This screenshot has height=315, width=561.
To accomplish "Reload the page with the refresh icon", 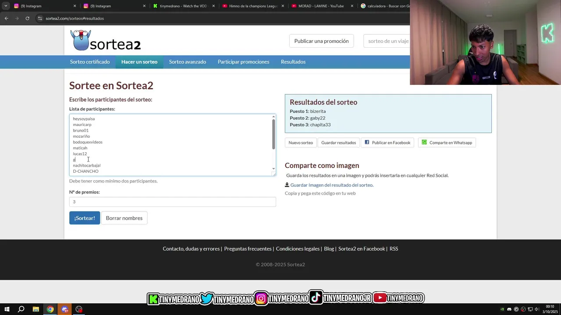I will tap(27, 18).
